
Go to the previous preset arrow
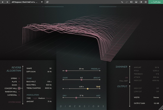(3, 2)
